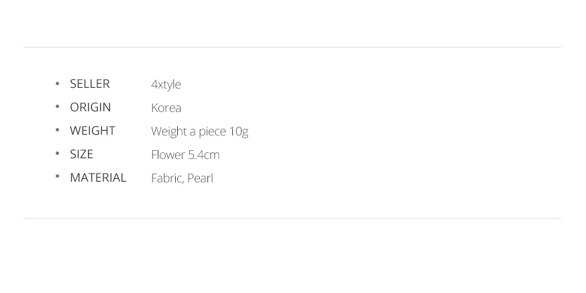The width and height of the screenshot is (586, 293).
Task: Click the SIZE label
Action: coord(81,154)
